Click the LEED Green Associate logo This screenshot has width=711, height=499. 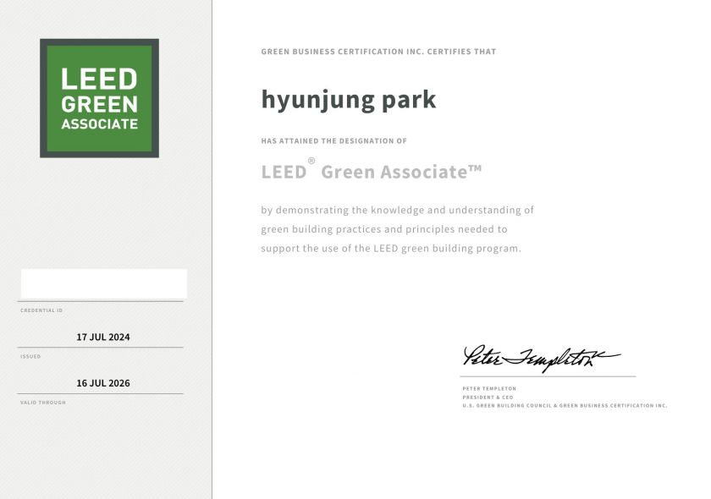[x=99, y=98]
